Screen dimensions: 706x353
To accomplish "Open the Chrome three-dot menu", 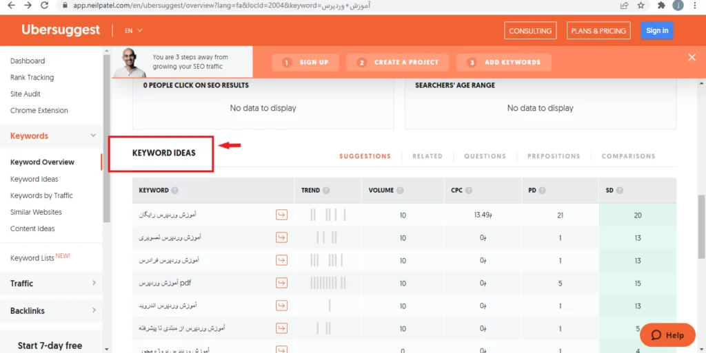I will tap(695, 6).
